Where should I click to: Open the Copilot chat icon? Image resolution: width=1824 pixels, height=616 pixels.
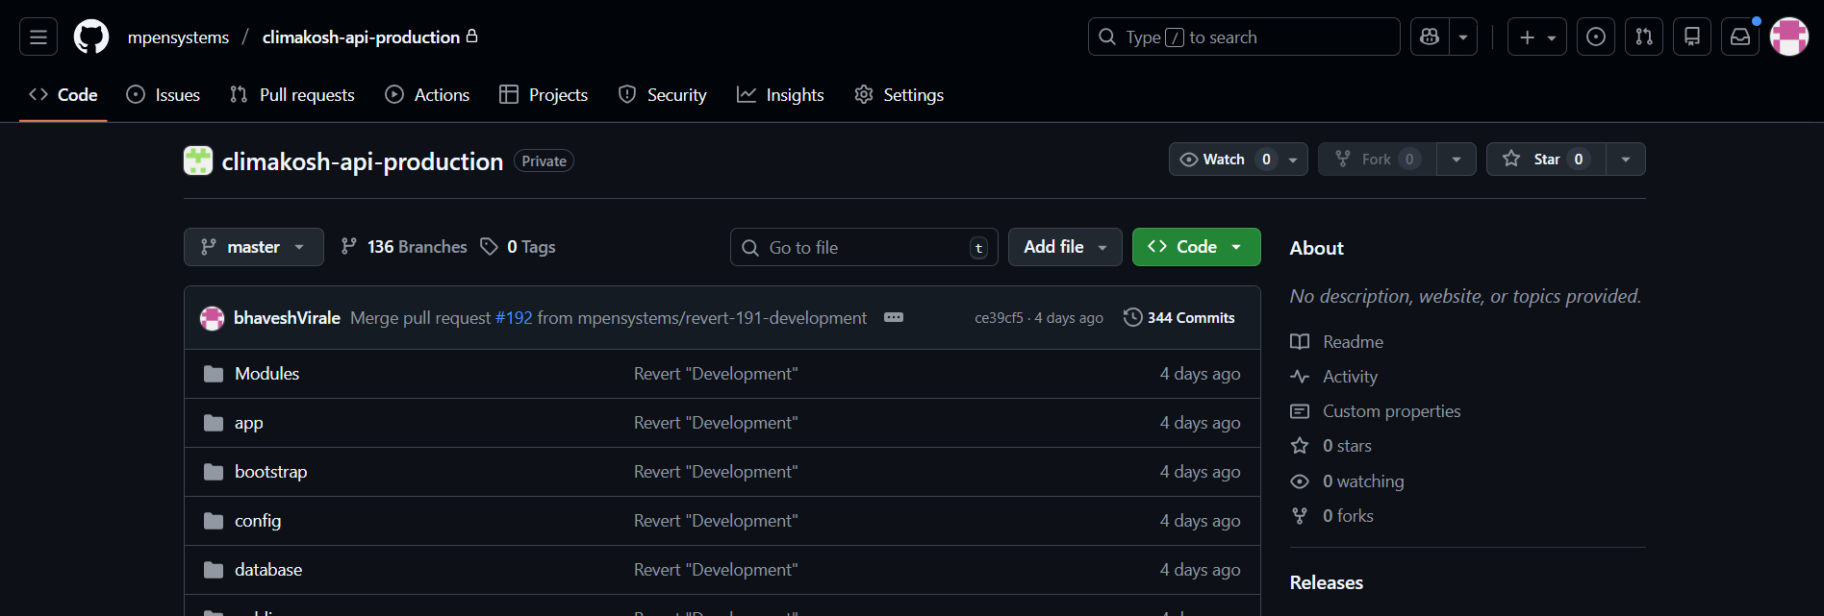pos(1430,37)
